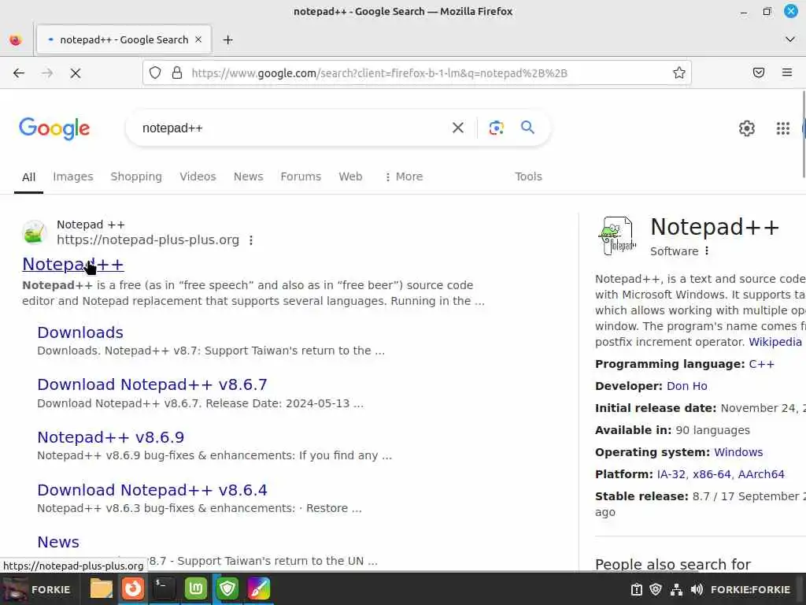This screenshot has height=605, width=806.
Task: Open Google quick settings gear
Action: coord(746,128)
